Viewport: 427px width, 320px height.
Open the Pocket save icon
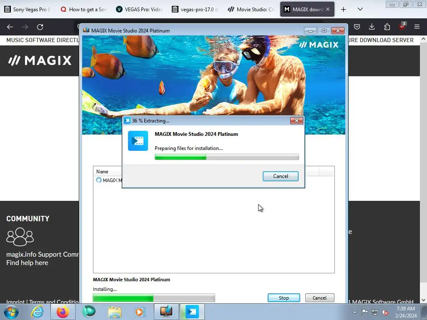coord(357,27)
